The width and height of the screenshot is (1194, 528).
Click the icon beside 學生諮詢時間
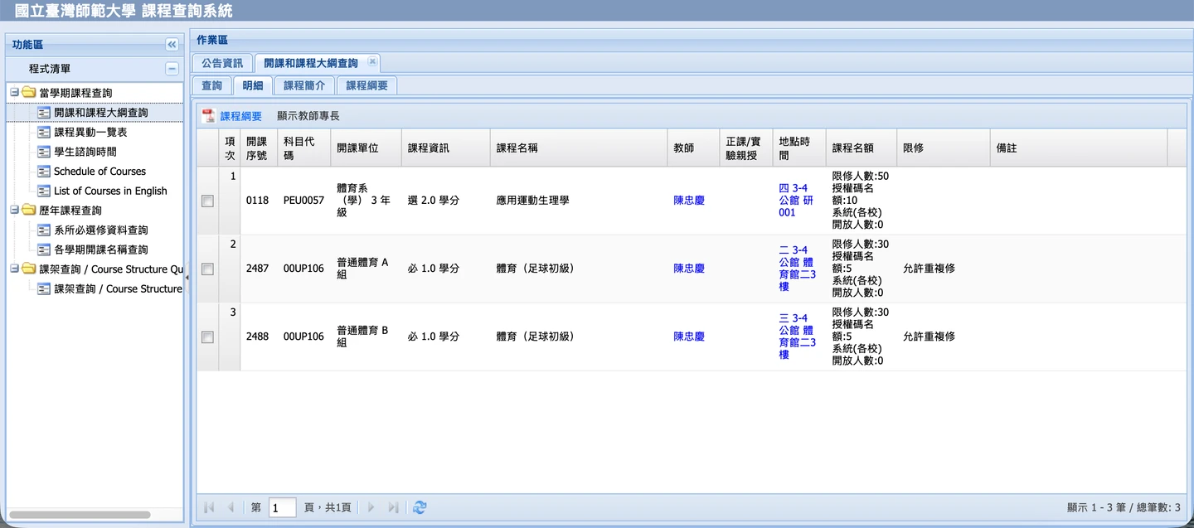tap(44, 152)
